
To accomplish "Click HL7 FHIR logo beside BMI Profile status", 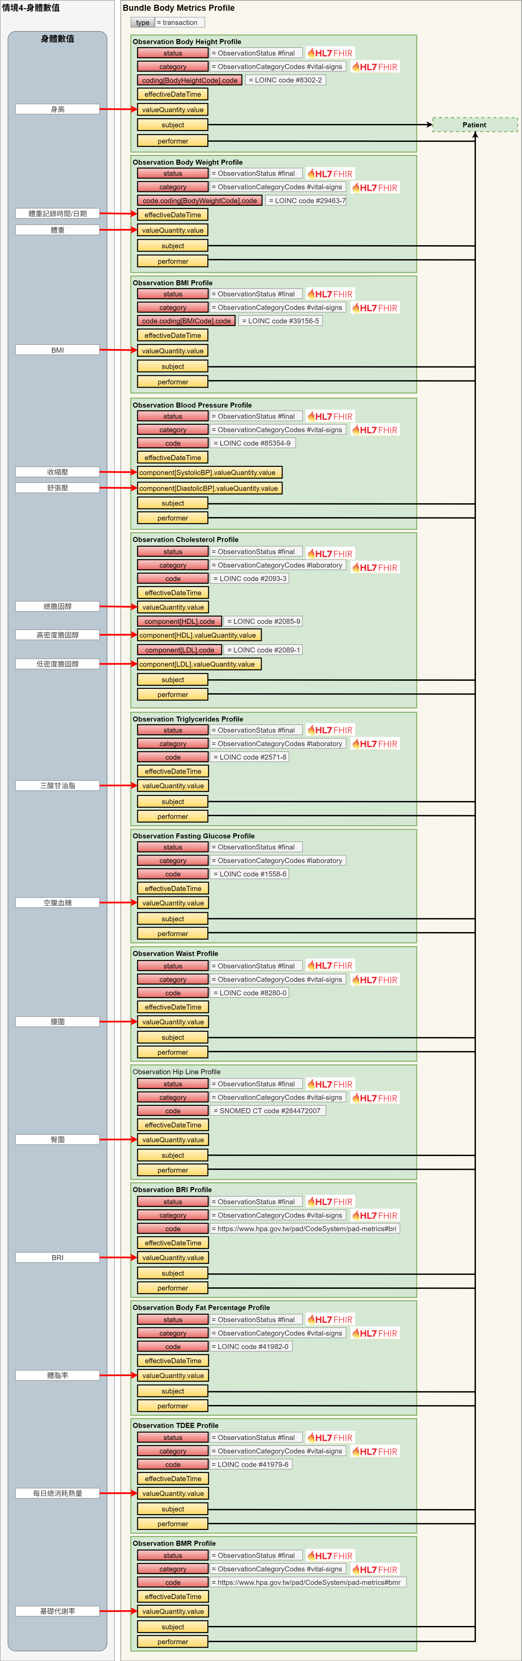I will click(x=330, y=294).
